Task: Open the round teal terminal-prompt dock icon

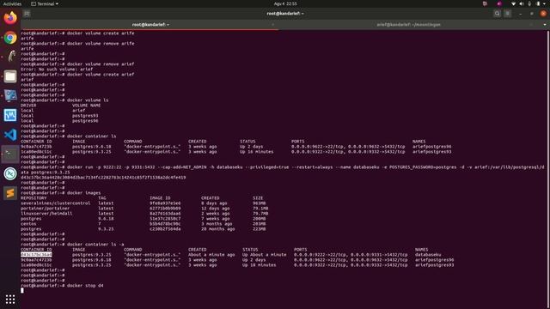Action: coord(10,173)
